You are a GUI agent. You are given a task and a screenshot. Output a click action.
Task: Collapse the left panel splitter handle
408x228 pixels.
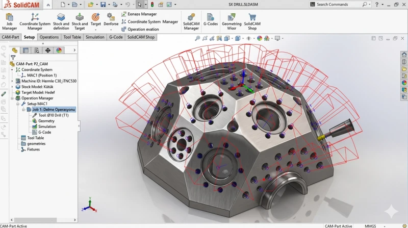tap(79, 126)
